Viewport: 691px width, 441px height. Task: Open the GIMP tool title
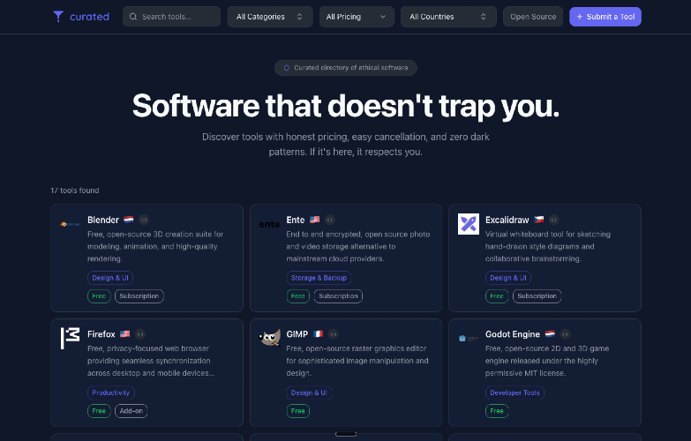pyautogui.click(x=297, y=334)
